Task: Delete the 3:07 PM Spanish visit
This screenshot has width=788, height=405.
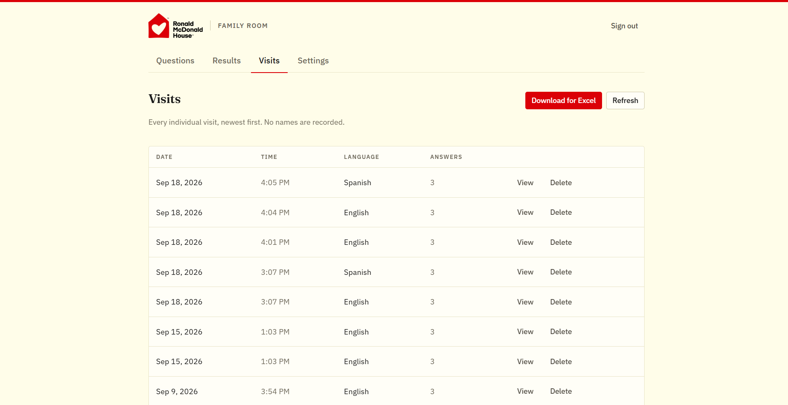Action: pos(561,272)
